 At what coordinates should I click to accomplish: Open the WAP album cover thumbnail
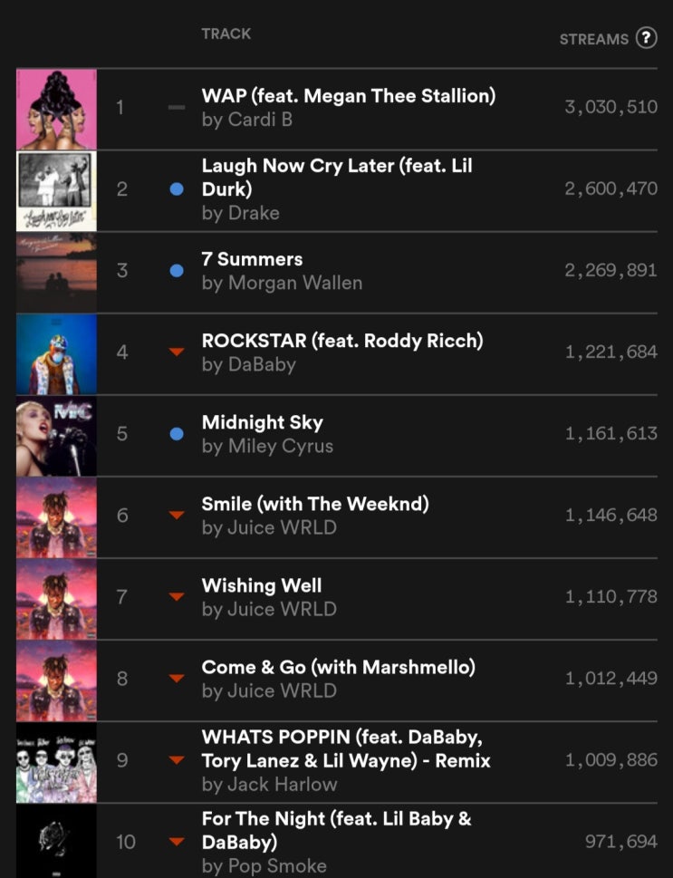(x=56, y=110)
